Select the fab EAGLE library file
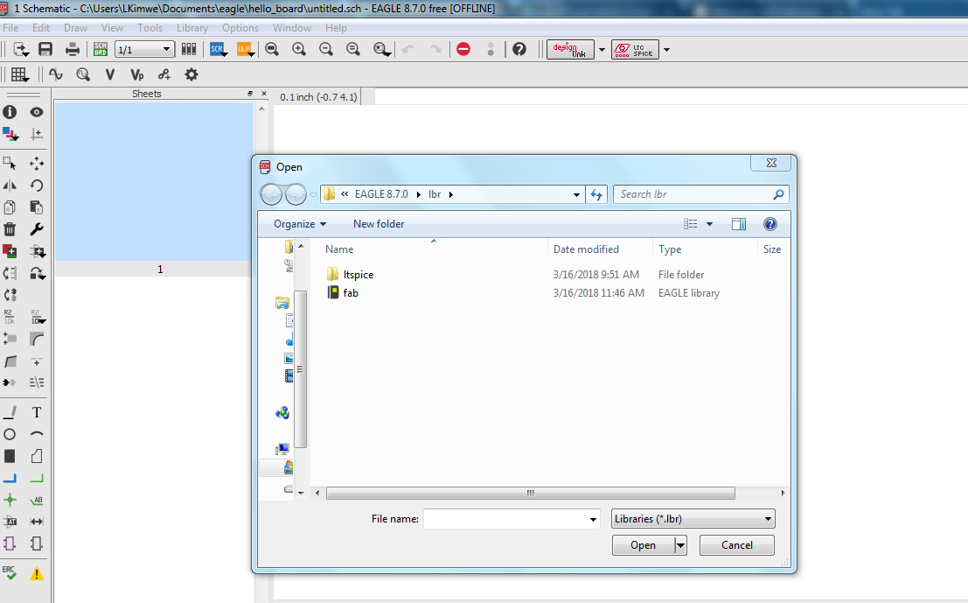Viewport: 968px width, 603px height. click(350, 293)
